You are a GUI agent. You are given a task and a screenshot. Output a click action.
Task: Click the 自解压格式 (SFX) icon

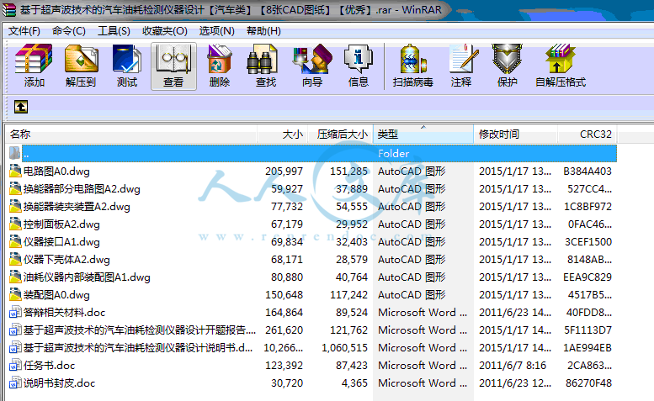(x=561, y=60)
